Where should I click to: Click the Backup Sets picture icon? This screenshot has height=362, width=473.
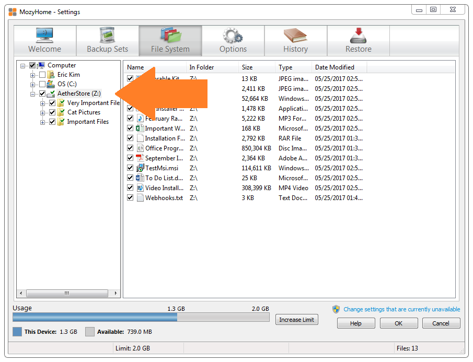[107, 35]
